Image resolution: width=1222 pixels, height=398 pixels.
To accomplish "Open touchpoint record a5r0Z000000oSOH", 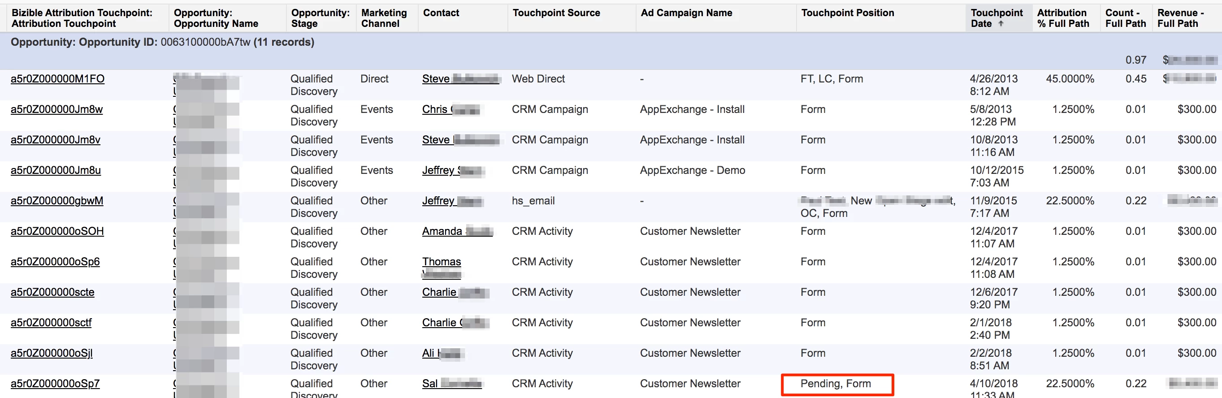I will click(x=57, y=231).
